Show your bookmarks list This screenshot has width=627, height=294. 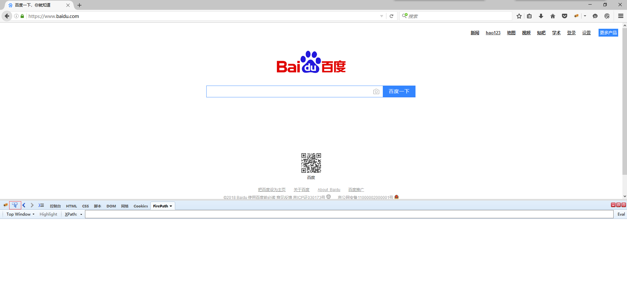(529, 16)
